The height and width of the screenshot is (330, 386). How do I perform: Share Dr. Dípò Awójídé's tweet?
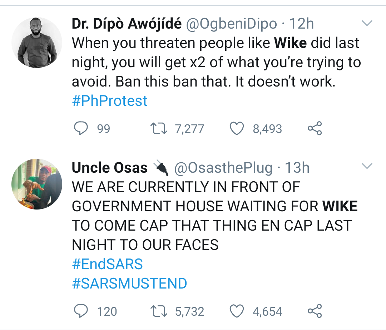315,129
